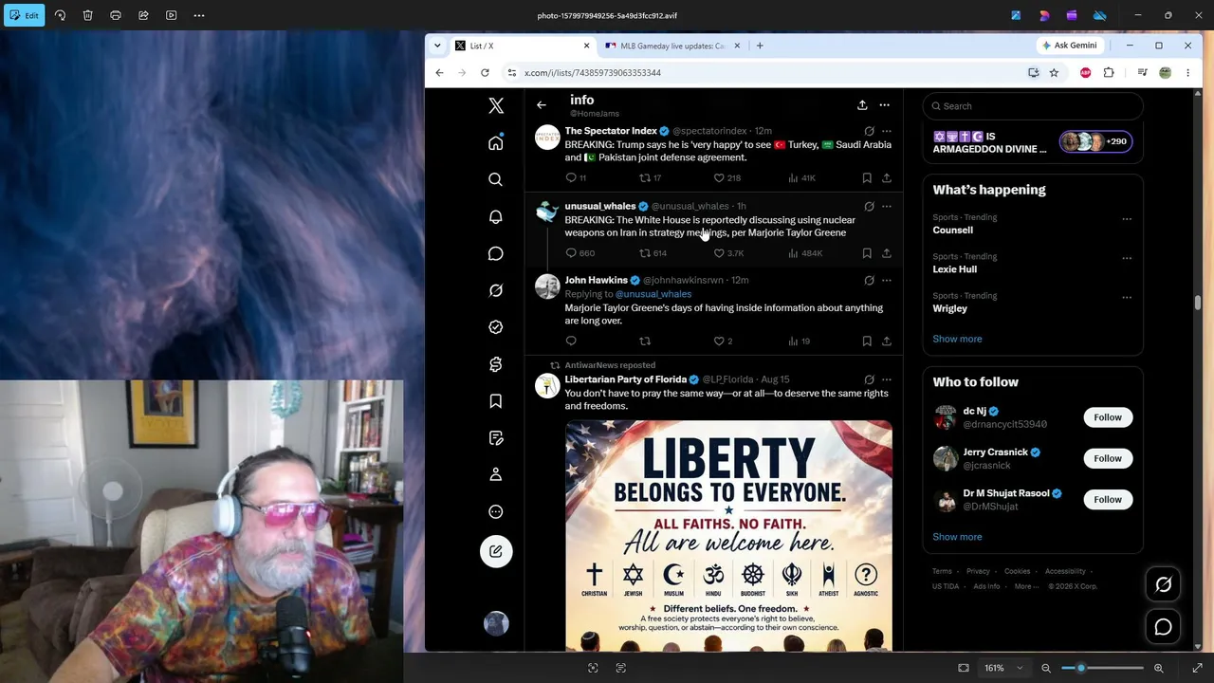Open a new Chrome tab
Viewport: 1214px width, 683px height.
point(759,46)
